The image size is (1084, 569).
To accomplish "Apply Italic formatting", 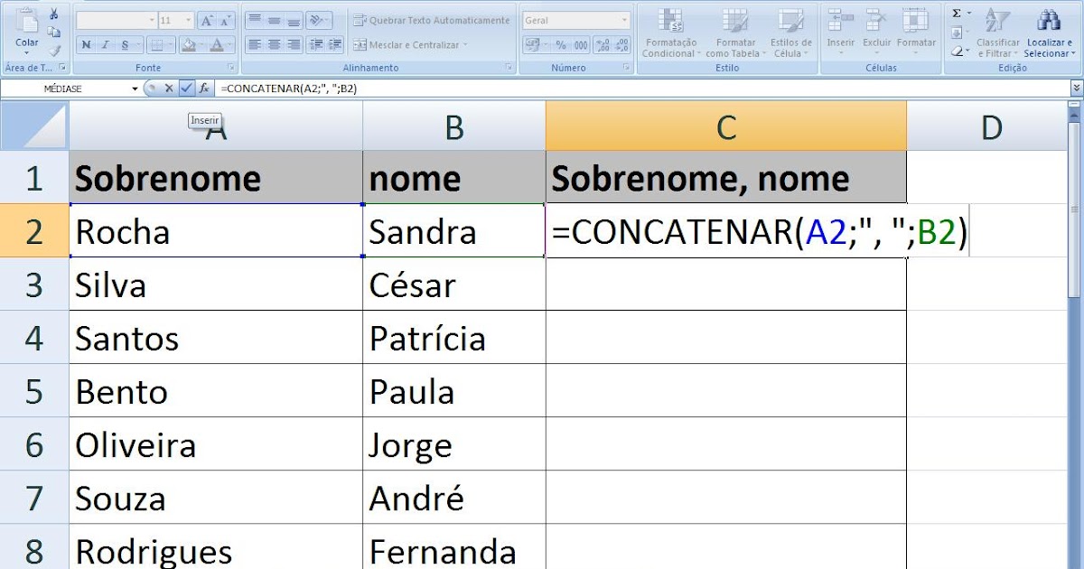I will point(106,44).
